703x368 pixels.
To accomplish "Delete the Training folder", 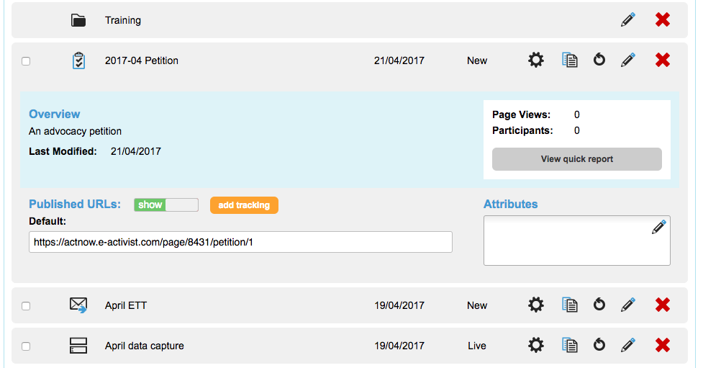I will click(x=663, y=20).
